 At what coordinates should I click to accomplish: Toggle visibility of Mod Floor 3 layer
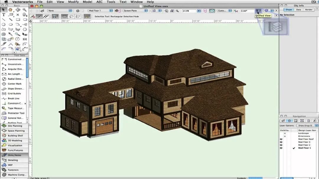[281, 142]
